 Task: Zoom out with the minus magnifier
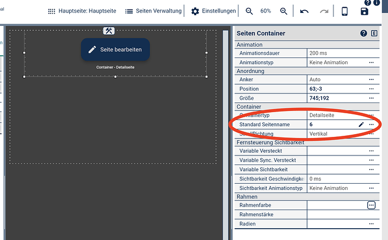[249, 11]
